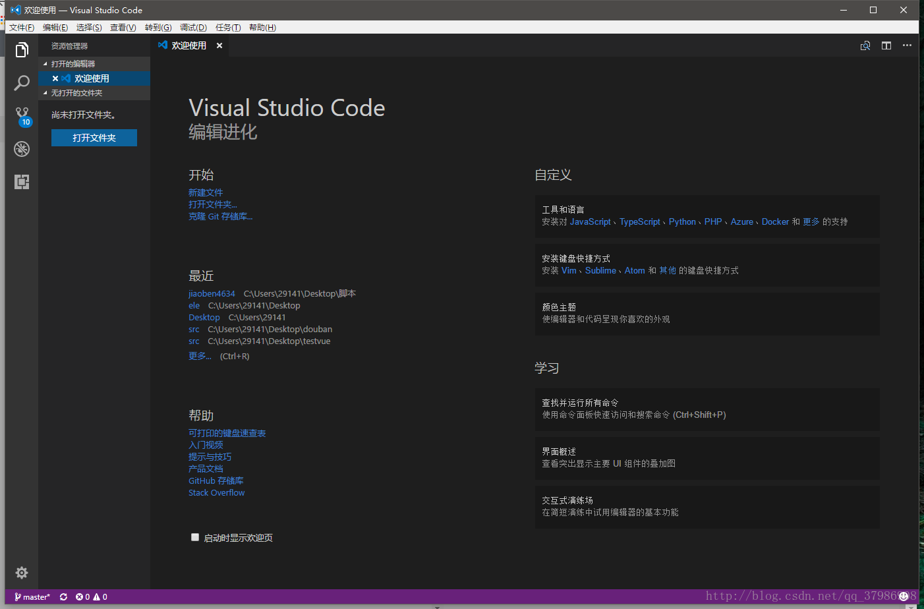Click the 打开文件夹 button in sidebar
This screenshot has width=924, height=609.
coord(94,138)
